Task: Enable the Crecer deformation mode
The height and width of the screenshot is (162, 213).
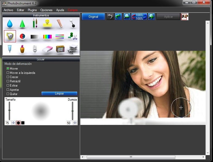Action: [x=8, y=77]
